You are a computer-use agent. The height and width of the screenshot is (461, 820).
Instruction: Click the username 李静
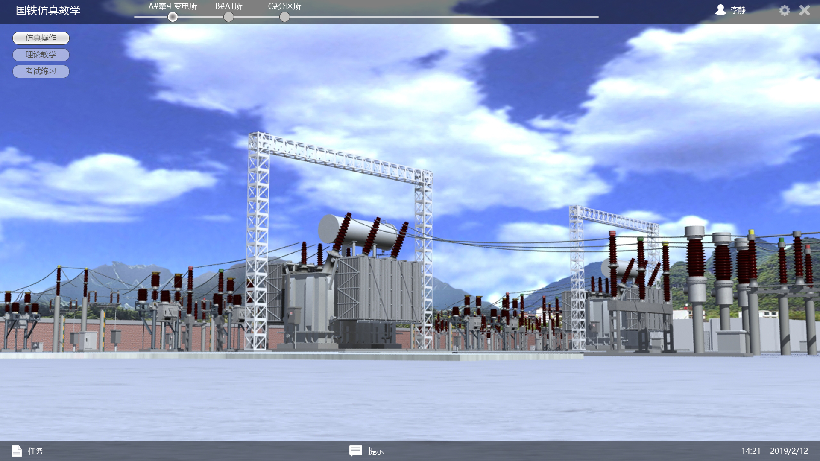738,10
